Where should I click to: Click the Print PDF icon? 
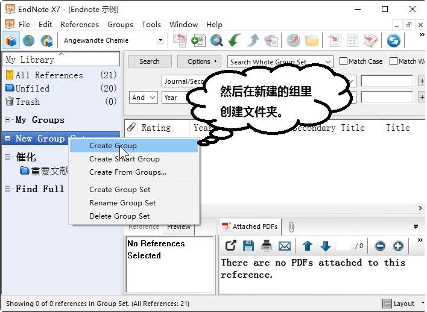pos(267,246)
